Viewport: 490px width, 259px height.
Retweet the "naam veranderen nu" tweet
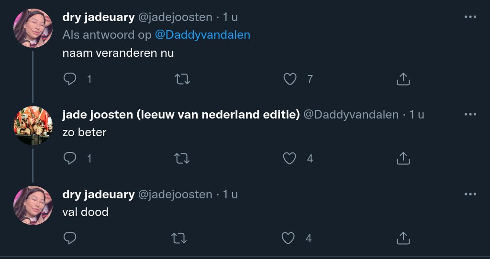click(180, 79)
